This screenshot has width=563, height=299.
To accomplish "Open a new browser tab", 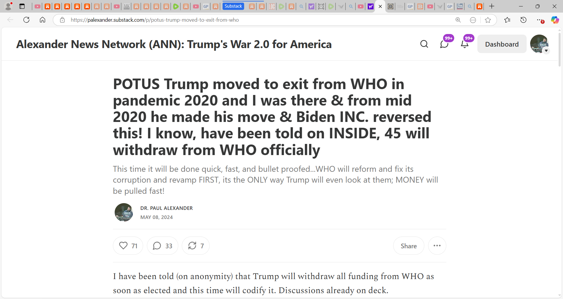I will [x=492, y=6].
